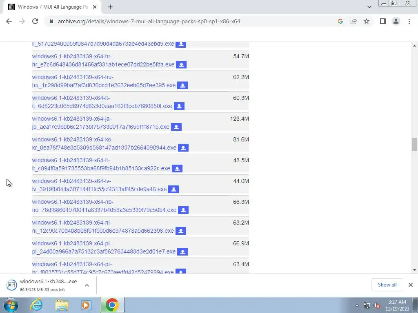Open the Chrome profile menu

[x=396, y=21]
